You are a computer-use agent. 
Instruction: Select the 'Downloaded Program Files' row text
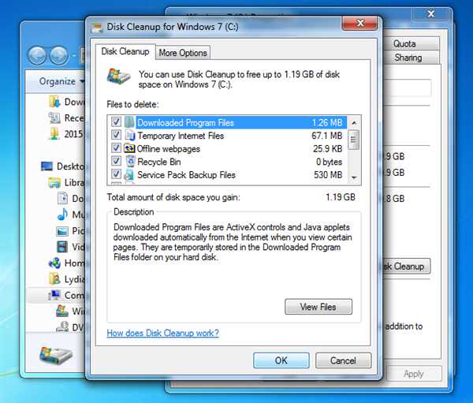[185, 123]
